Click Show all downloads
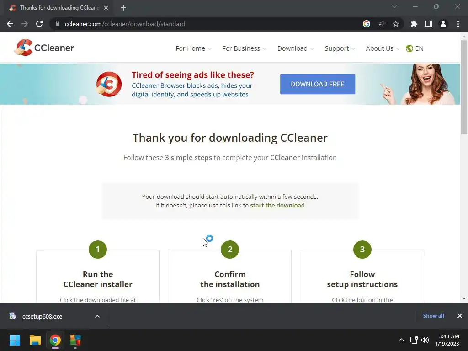Image resolution: width=468 pixels, height=351 pixels. click(x=433, y=316)
